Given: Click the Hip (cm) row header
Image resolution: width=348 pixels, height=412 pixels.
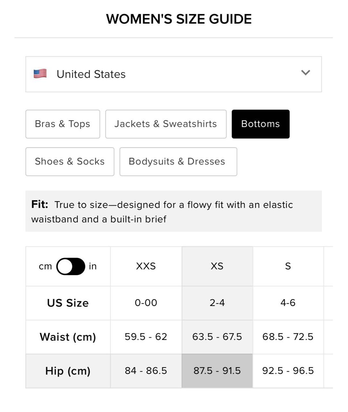Looking at the screenshot, I should (x=68, y=371).
